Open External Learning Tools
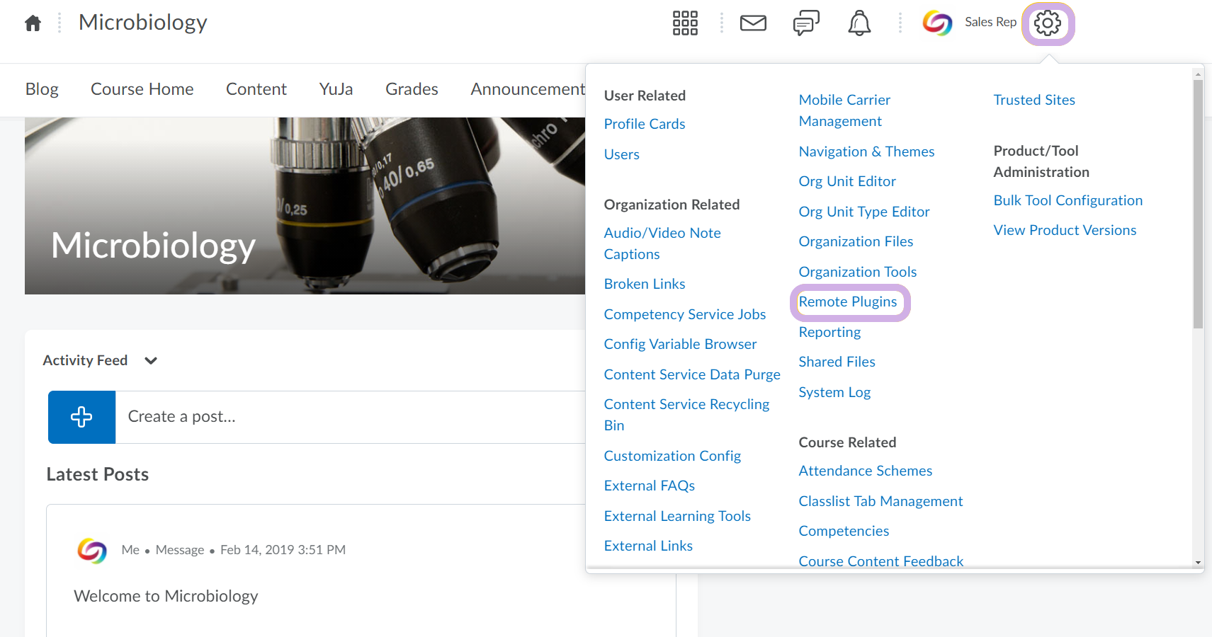This screenshot has width=1212, height=637. (677, 516)
